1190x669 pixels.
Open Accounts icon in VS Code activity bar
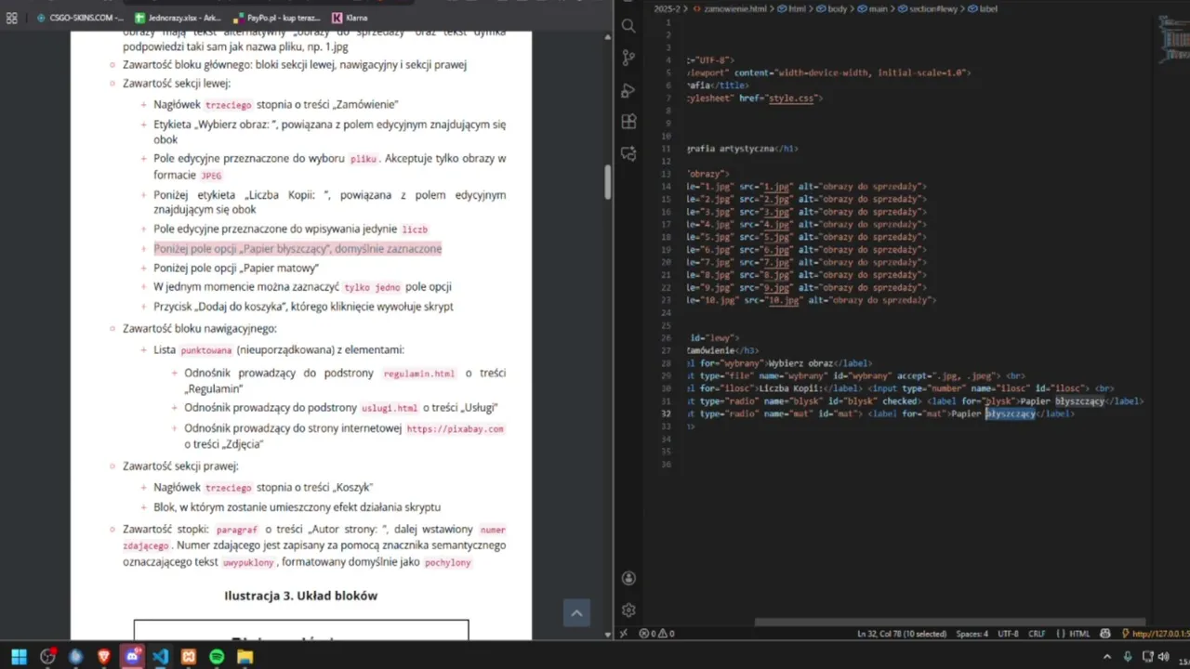628,578
